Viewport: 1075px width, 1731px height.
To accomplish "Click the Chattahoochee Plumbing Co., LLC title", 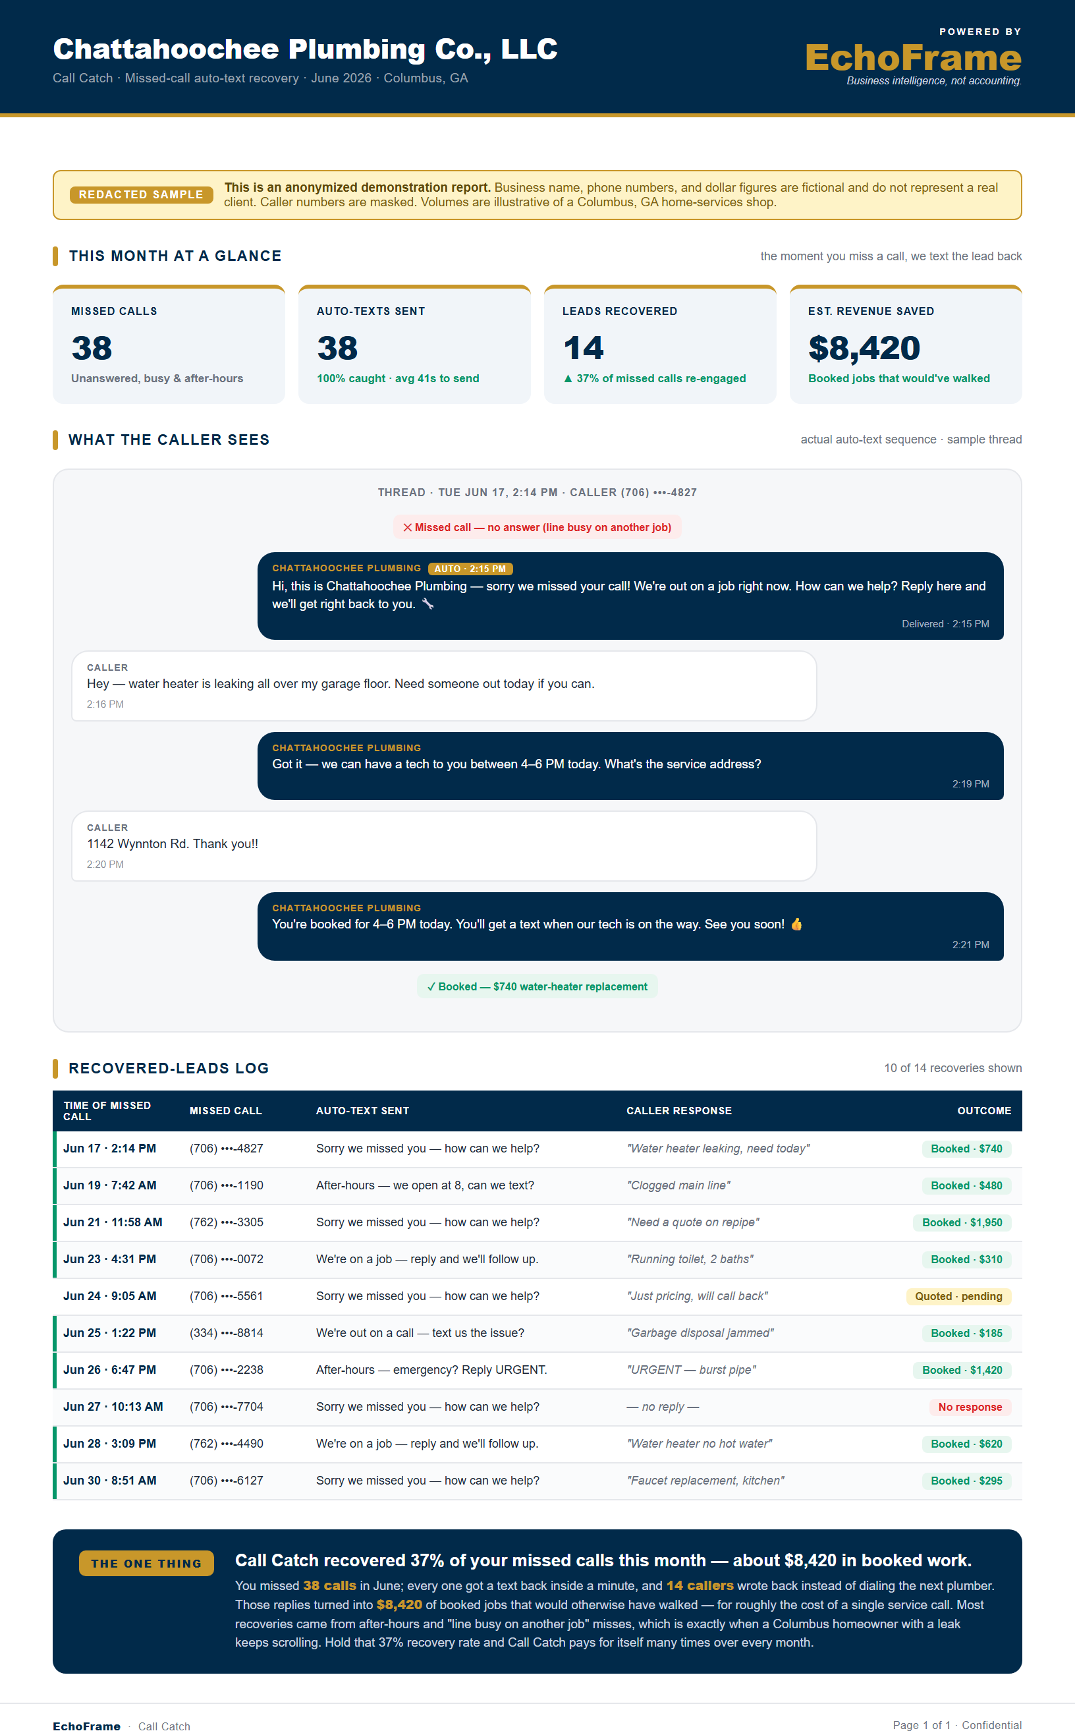I will click(305, 49).
